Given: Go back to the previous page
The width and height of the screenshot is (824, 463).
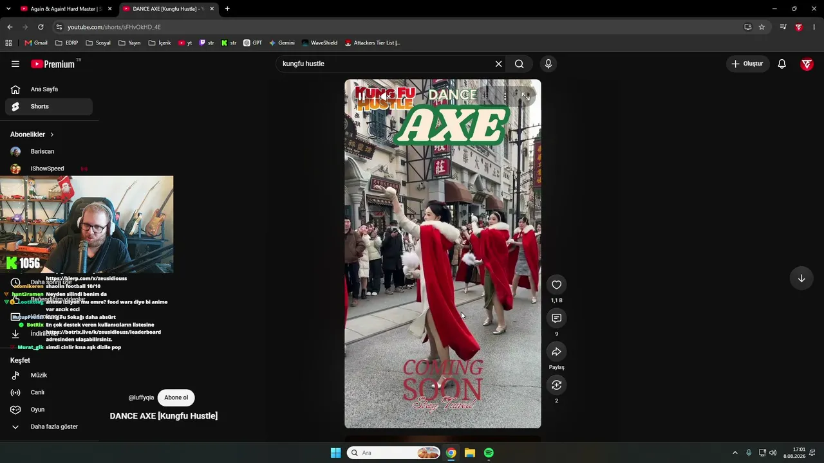Looking at the screenshot, I should pyautogui.click(x=10, y=27).
